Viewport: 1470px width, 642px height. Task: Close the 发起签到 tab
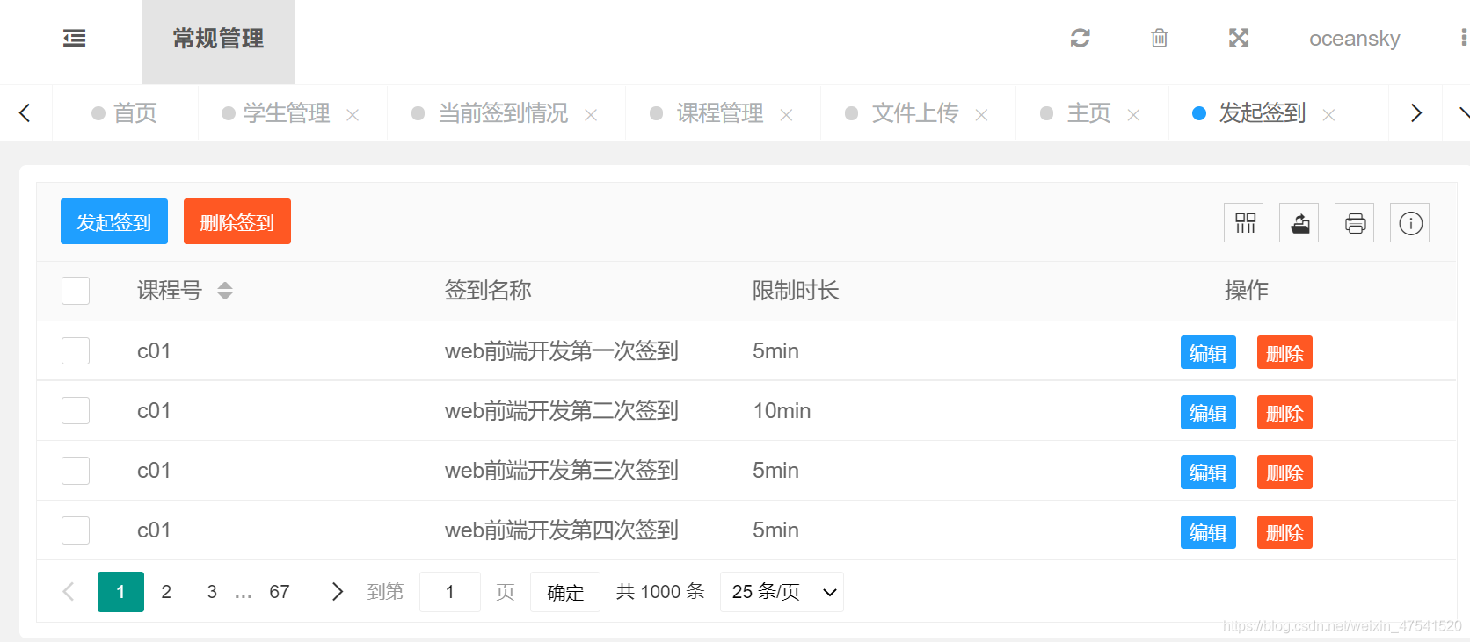coord(1328,115)
